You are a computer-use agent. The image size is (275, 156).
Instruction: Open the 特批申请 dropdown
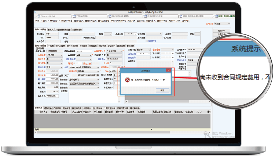(54, 59)
